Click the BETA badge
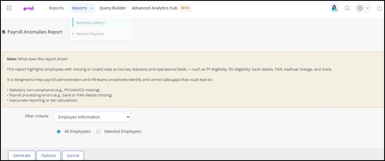385x161 pixels. pos(185,8)
